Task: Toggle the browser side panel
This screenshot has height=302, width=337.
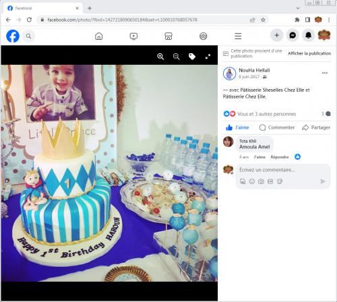Action: (x=307, y=20)
